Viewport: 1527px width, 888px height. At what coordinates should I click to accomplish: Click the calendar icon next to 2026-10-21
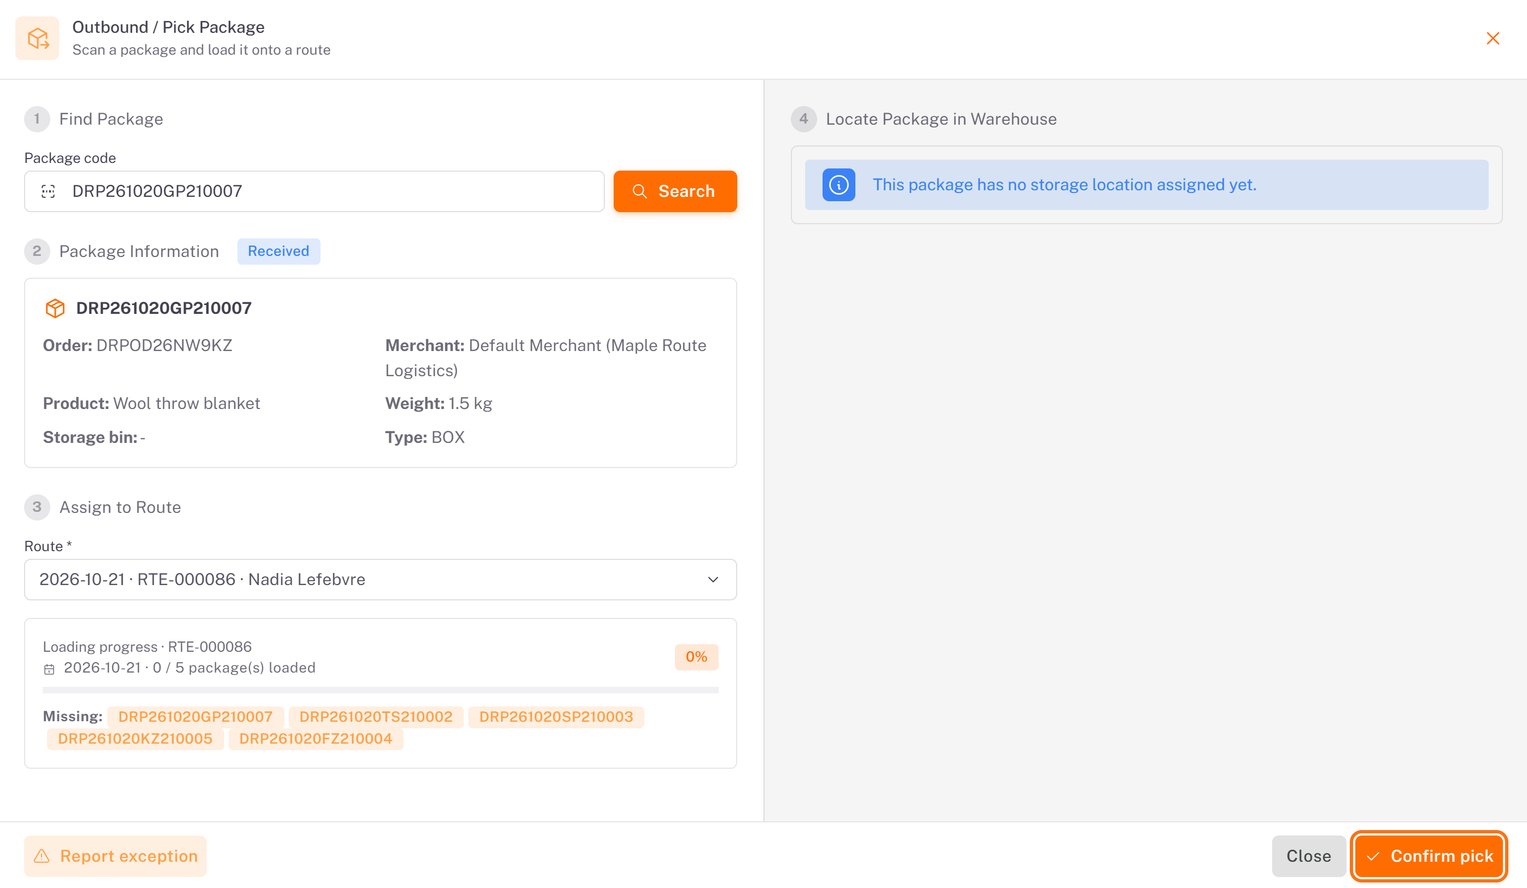point(49,669)
